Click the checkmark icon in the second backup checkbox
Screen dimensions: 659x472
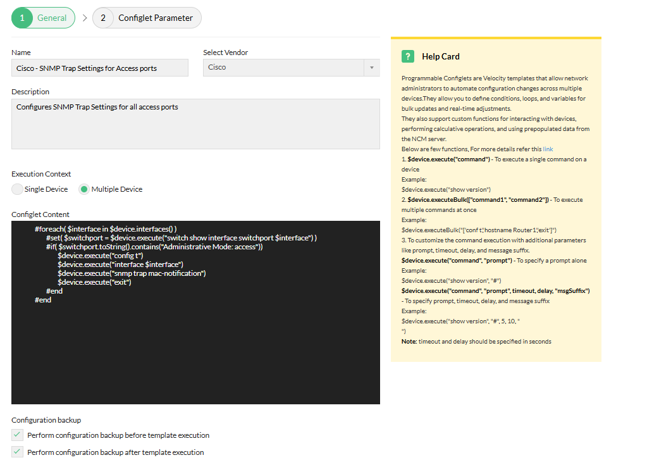click(x=16, y=452)
